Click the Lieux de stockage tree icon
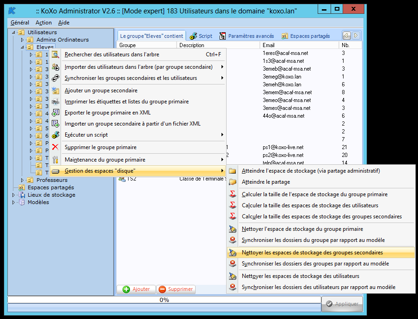This screenshot has width=418, height=319. click(22, 195)
